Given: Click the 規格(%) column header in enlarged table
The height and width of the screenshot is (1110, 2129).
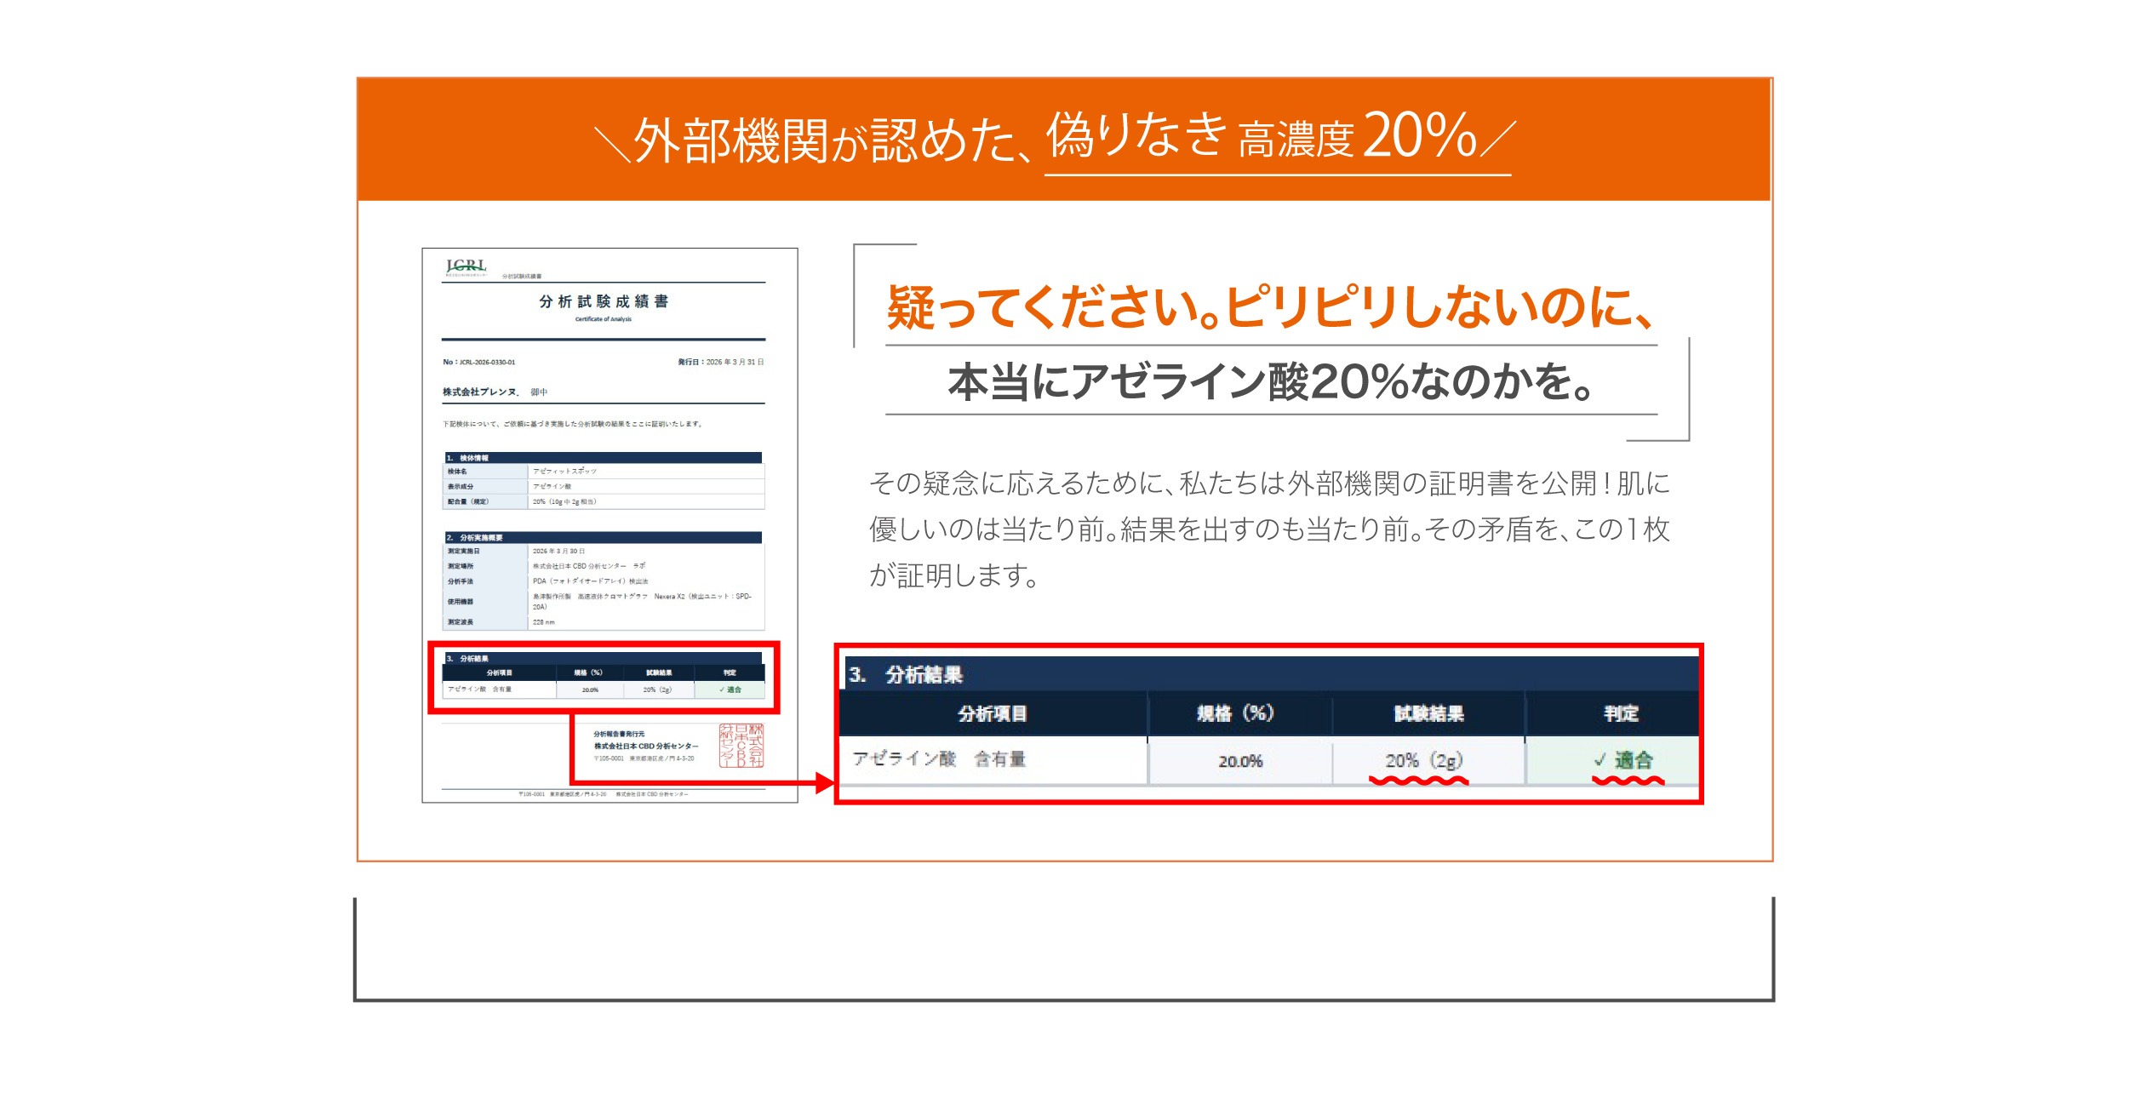Looking at the screenshot, I should point(1235,713).
